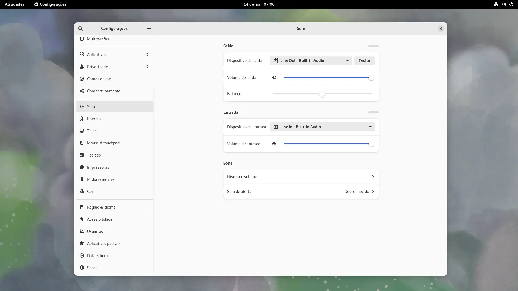Screen dimensions: 518x291
Task: Open Energia settings panel
Action: coord(114,119)
